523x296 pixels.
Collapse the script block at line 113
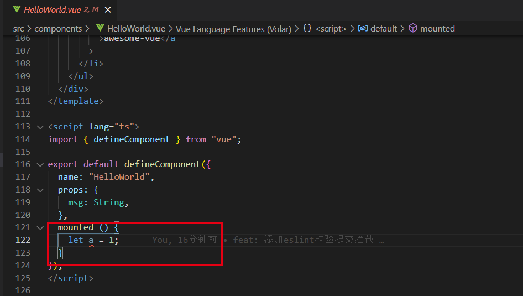click(x=40, y=127)
